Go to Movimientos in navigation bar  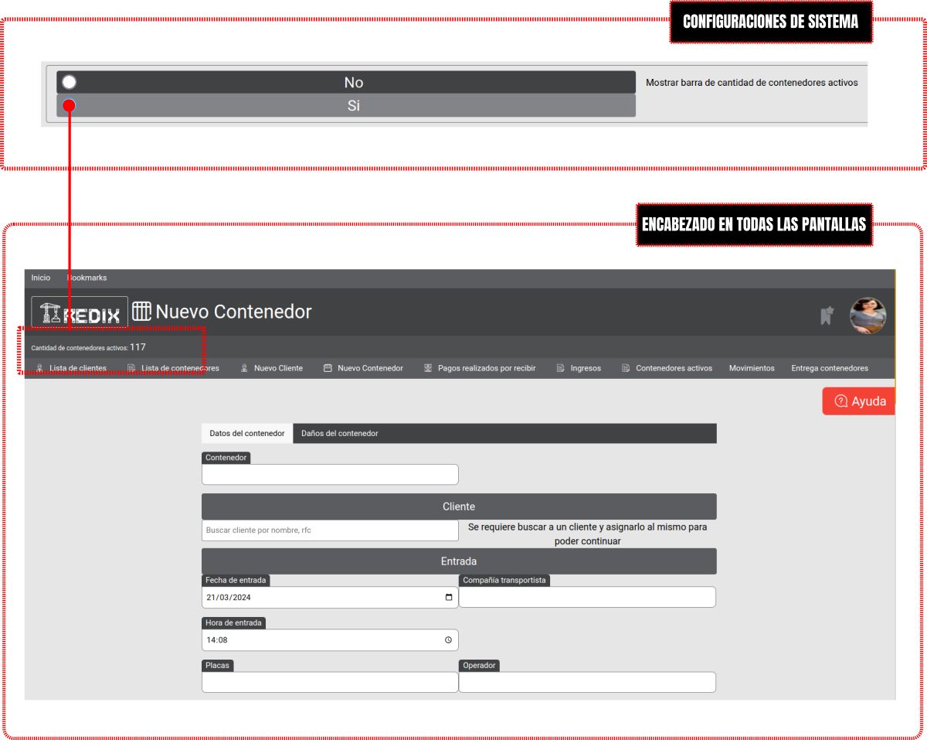[x=752, y=369]
